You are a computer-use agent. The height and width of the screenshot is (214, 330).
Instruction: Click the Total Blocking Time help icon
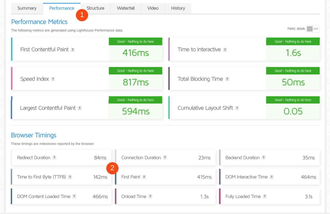[228, 79]
